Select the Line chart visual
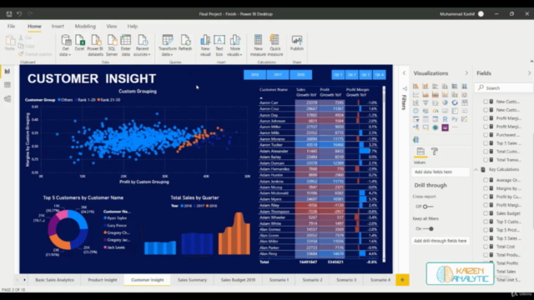Viewport: 534px width, 300px height. tap(416, 94)
